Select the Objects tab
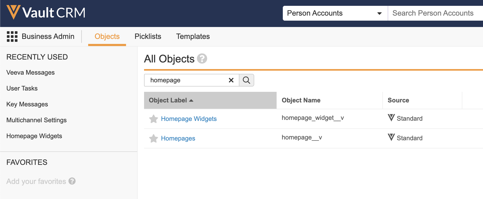This screenshot has width=483, height=199. tap(107, 37)
